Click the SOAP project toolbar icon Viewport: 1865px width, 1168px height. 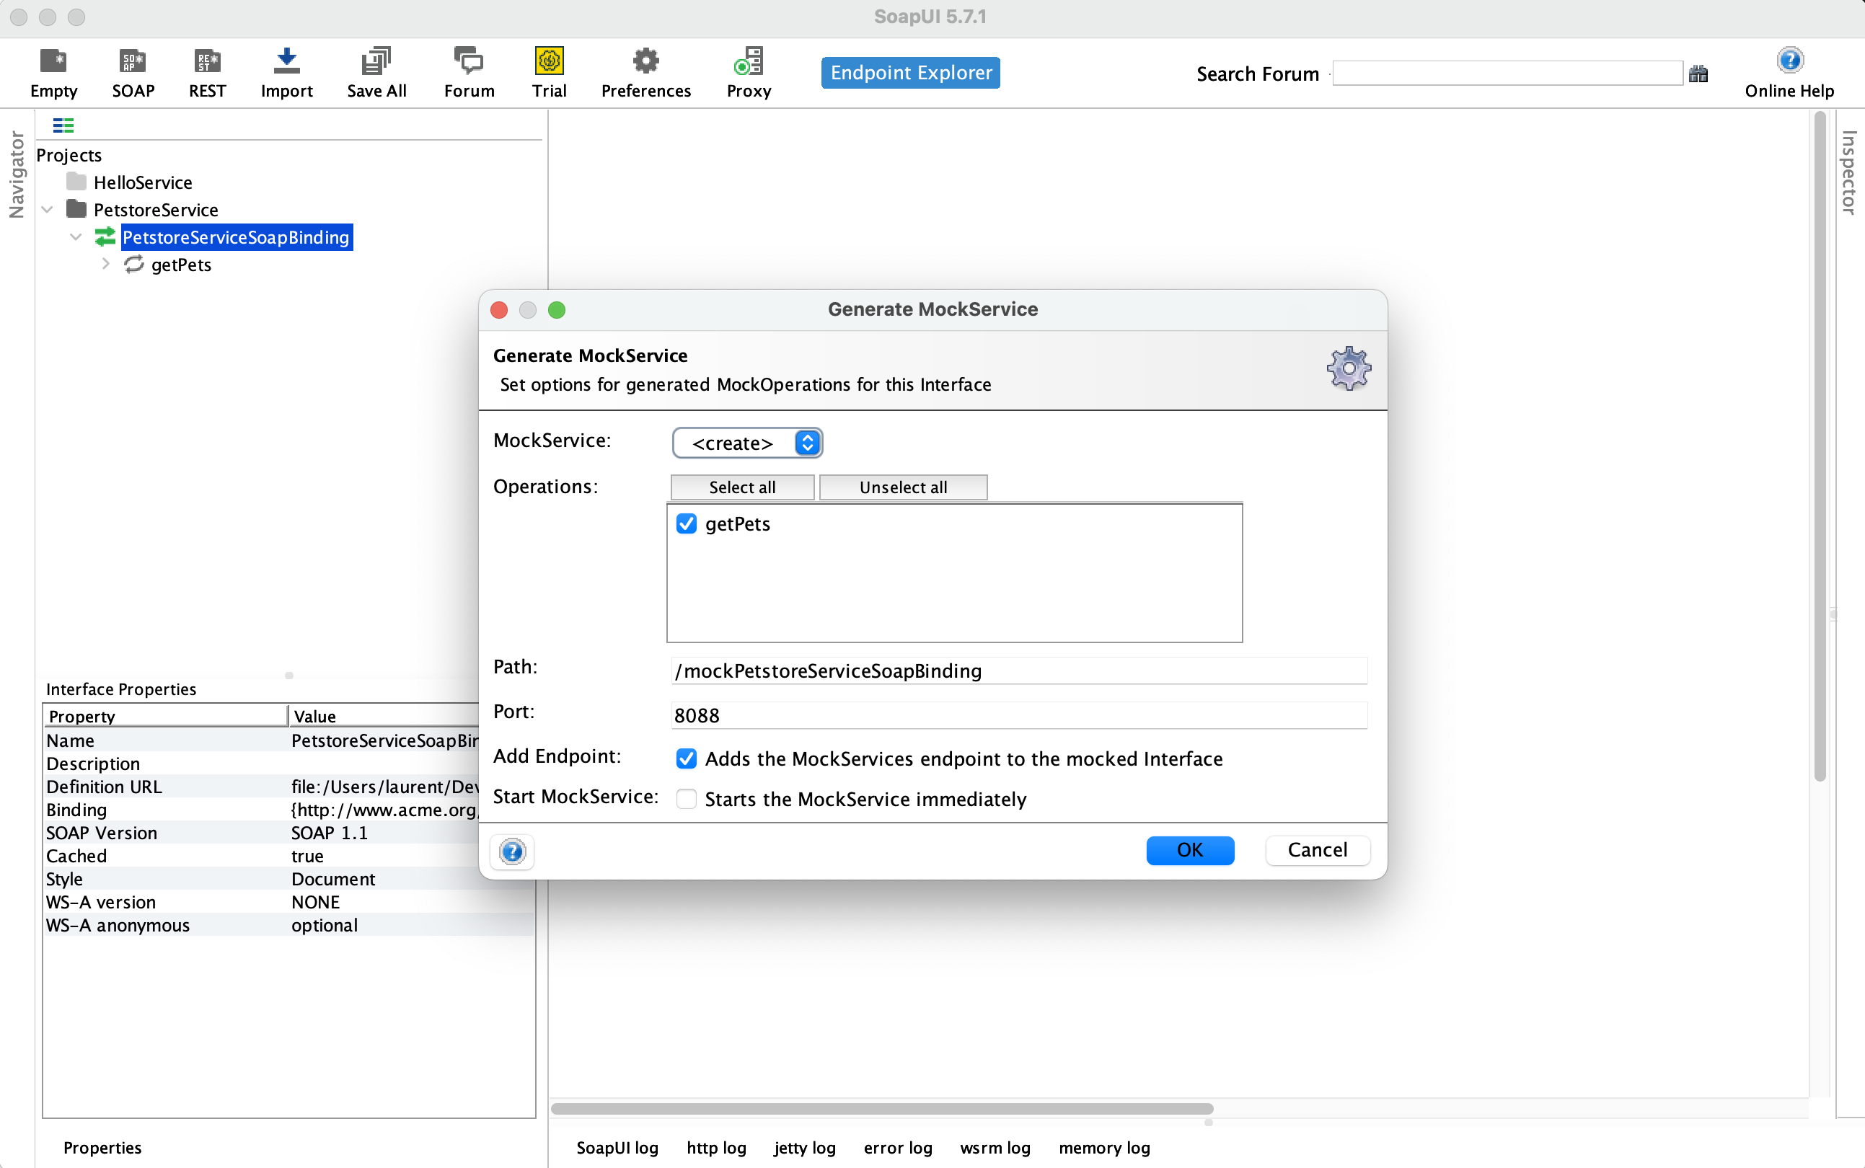[x=133, y=62]
